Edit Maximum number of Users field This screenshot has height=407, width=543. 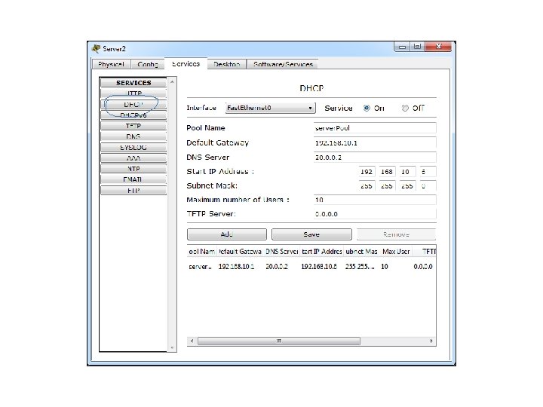(x=375, y=200)
